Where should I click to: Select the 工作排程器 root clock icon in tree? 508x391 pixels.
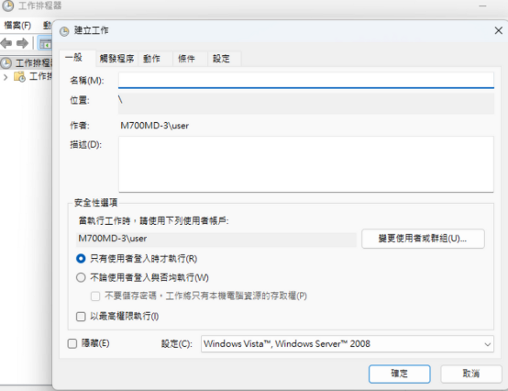coord(6,63)
